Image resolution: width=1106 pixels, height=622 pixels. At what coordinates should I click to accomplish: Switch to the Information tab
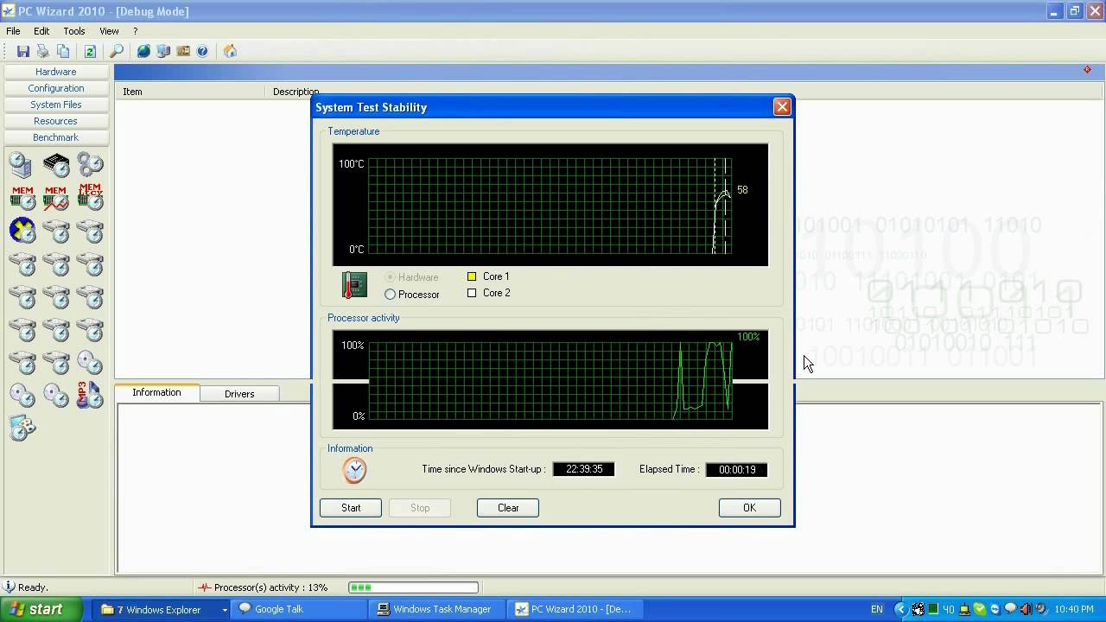click(156, 392)
